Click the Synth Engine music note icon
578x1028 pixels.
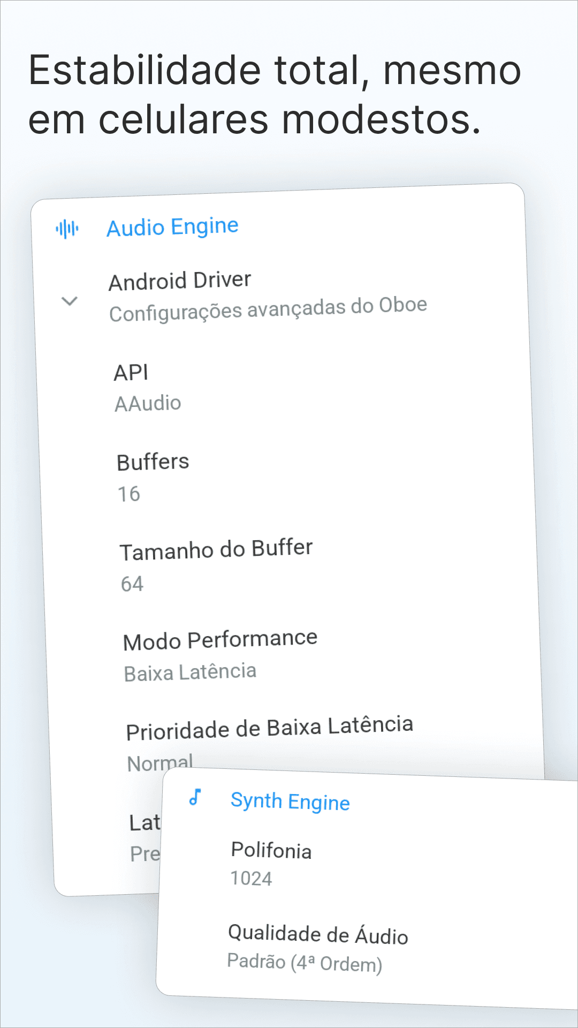pos(196,797)
